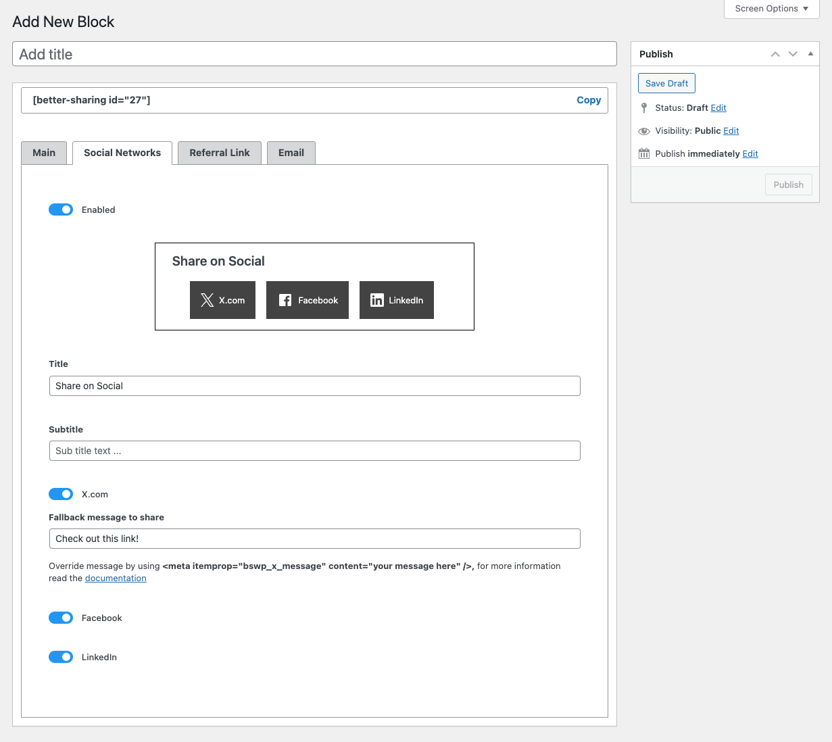Switch off the LinkedIn toggle

pos(61,657)
